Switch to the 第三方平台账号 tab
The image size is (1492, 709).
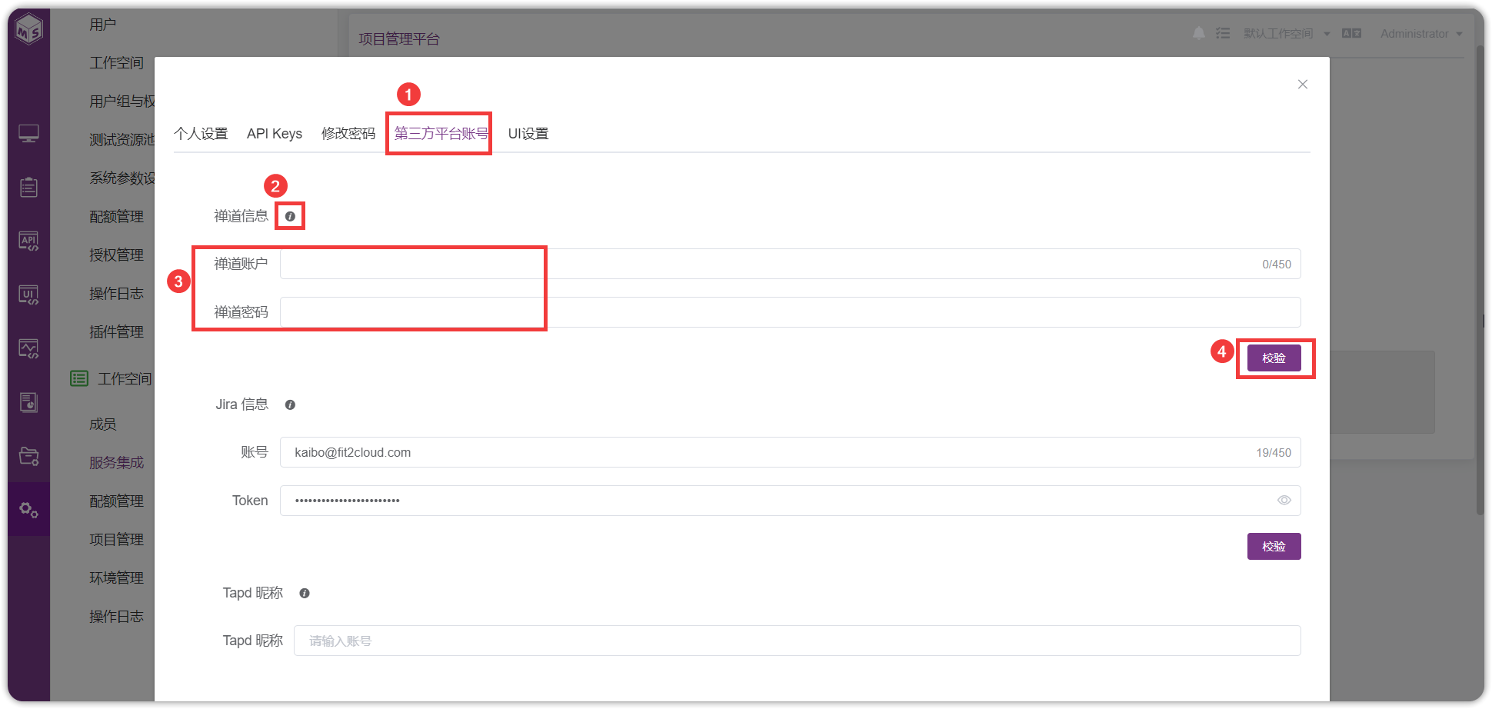tap(441, 134)
